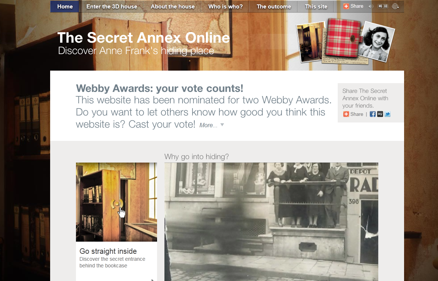This screenshot has height=281, width=438.
Task: Select The outcome in navigation
Action: (x=274, y=6)
